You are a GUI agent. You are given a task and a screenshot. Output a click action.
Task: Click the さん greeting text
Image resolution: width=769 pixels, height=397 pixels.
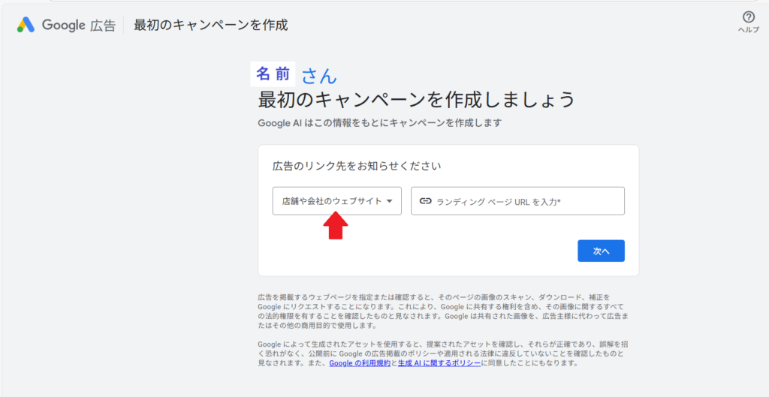pyautogui.click(x=319, y=76)
